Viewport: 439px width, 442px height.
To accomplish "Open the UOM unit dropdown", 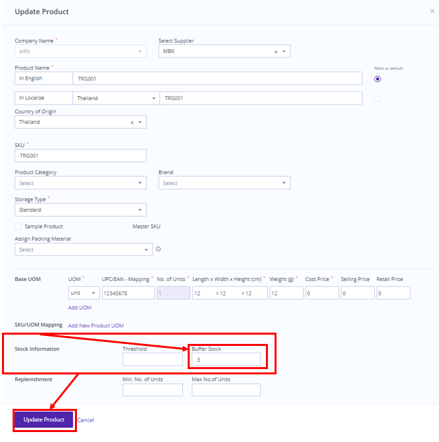I will pos(84,293).
